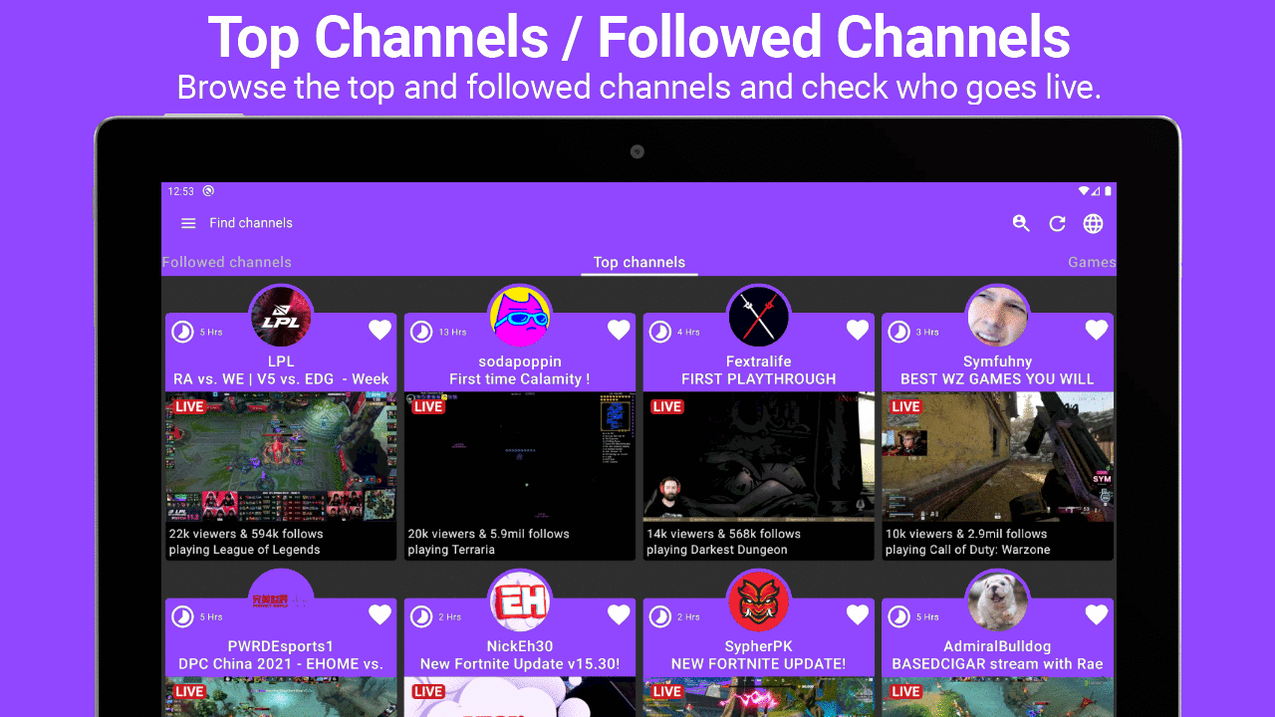The height and width of the screenshot is (717, 1275).
Task: Tap the SypherPK red mask avatar
Action: coord(759,601)
